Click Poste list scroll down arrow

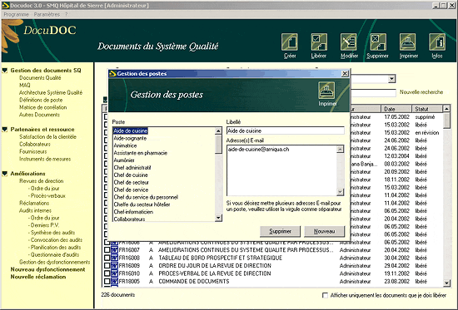click(x=218, y=218)
